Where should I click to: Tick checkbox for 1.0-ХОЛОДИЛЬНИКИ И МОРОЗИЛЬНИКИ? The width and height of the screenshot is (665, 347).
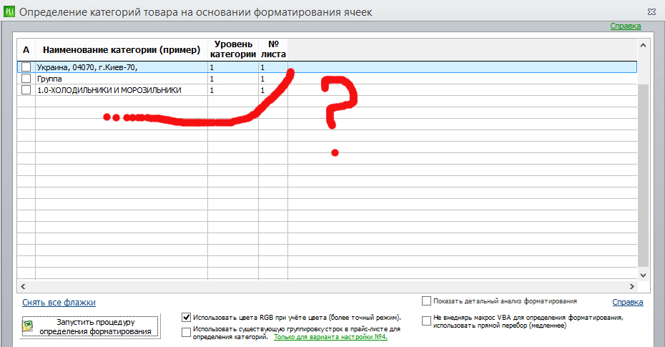(x=26, y=90)
